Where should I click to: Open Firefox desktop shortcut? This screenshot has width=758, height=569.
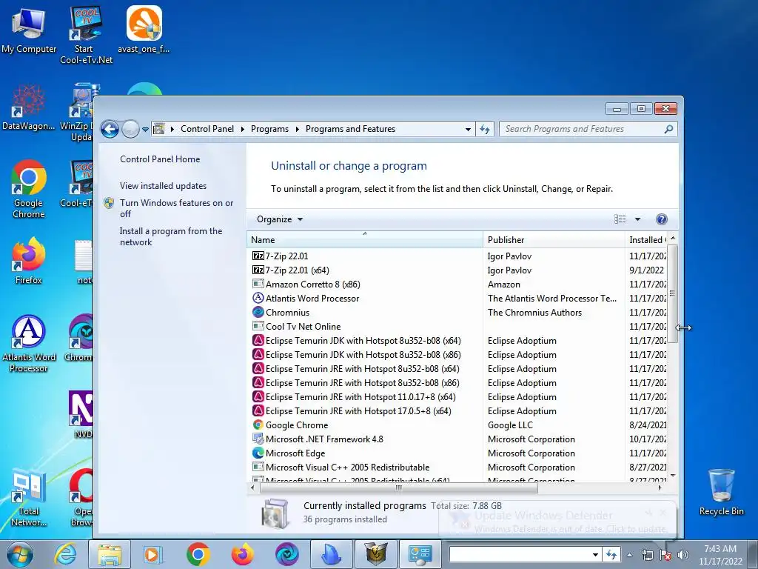point(29,260)
